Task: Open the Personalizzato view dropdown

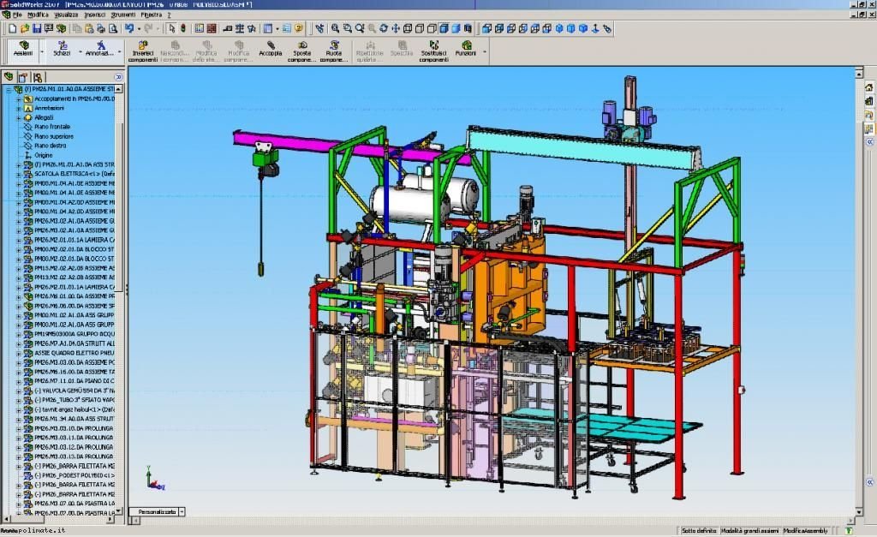Action: click(x=182, y=512)
